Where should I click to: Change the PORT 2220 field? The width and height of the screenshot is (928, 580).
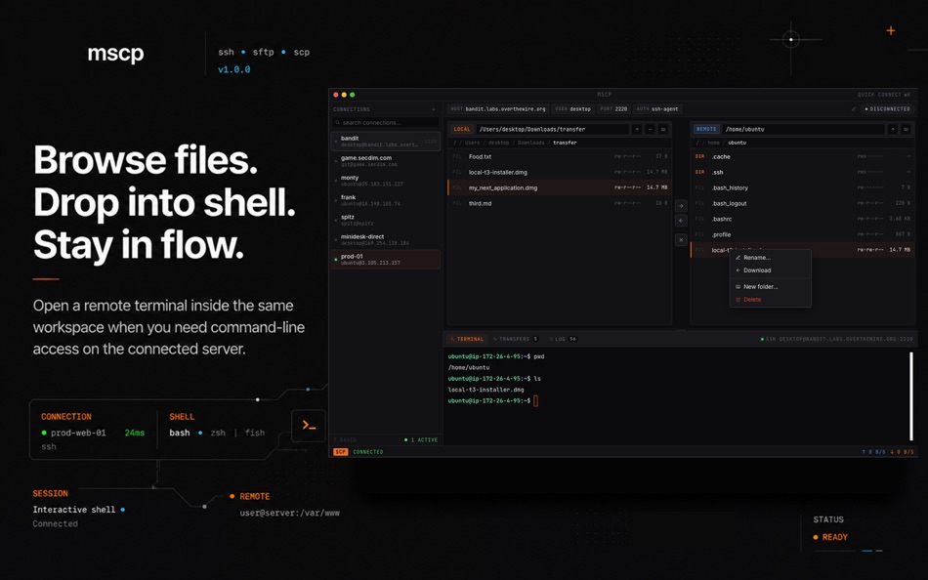tap(613, 109)
